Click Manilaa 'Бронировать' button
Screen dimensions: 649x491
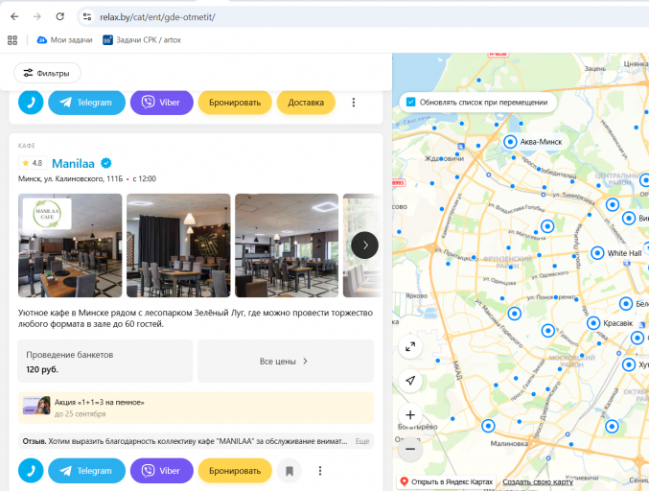click(235, 471)
